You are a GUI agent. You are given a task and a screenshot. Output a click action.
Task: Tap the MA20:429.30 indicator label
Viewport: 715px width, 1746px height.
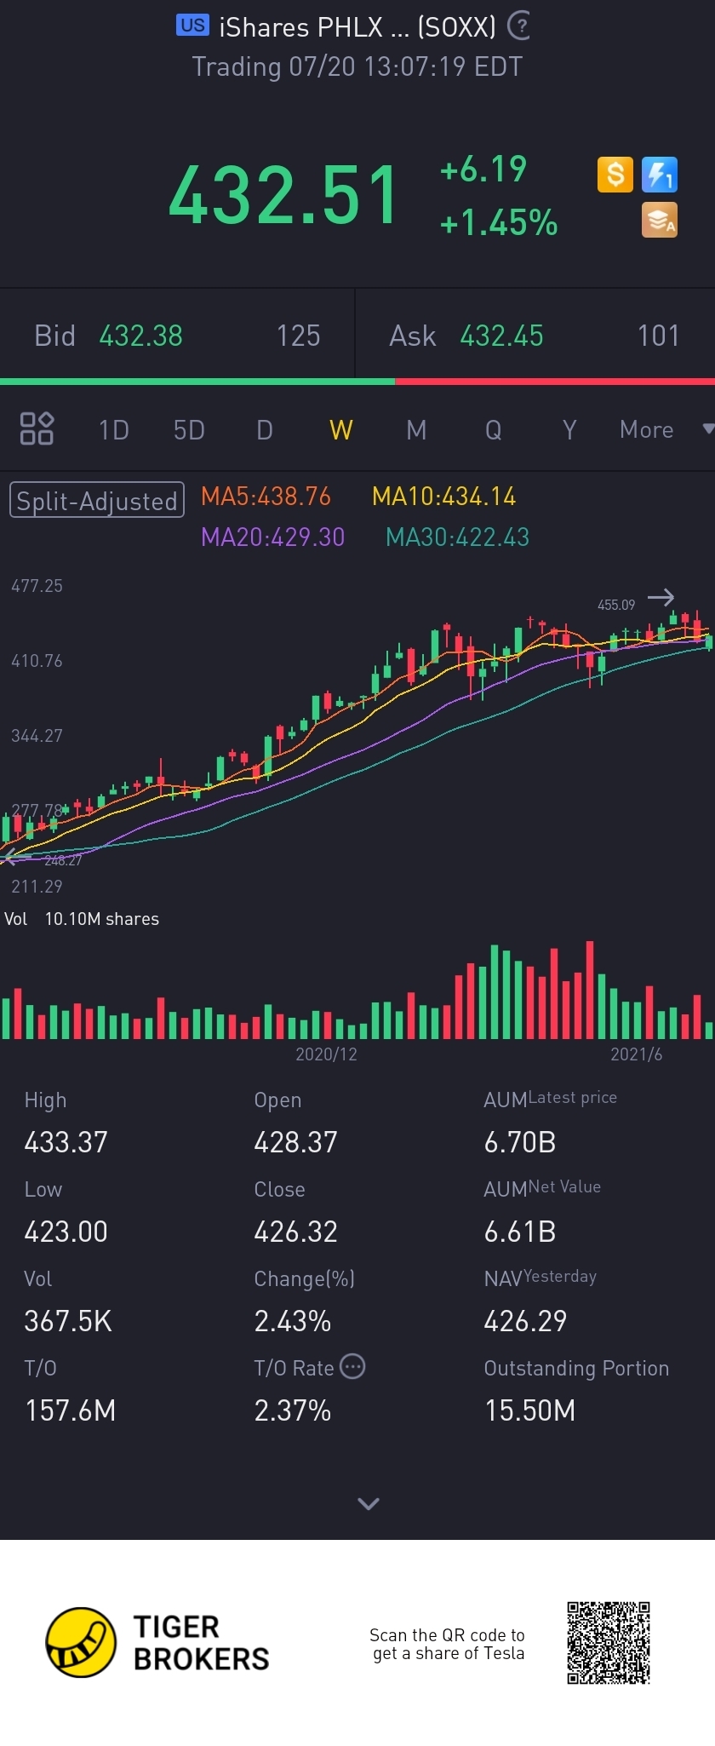[x=272, y=537]
